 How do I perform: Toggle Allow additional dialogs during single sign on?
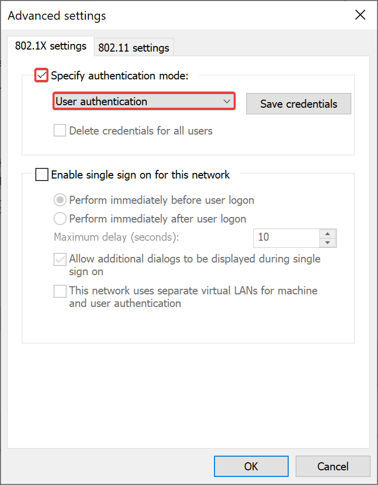click(x=60, y=259)
